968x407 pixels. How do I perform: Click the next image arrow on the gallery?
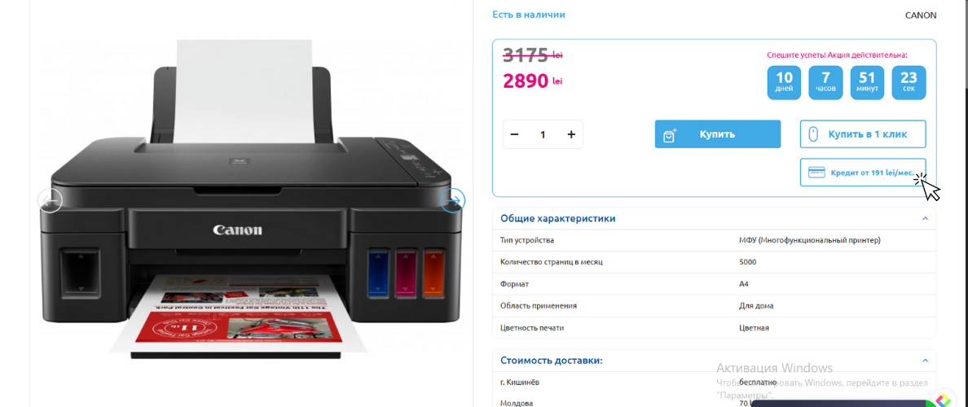click(x=453, y=200)
